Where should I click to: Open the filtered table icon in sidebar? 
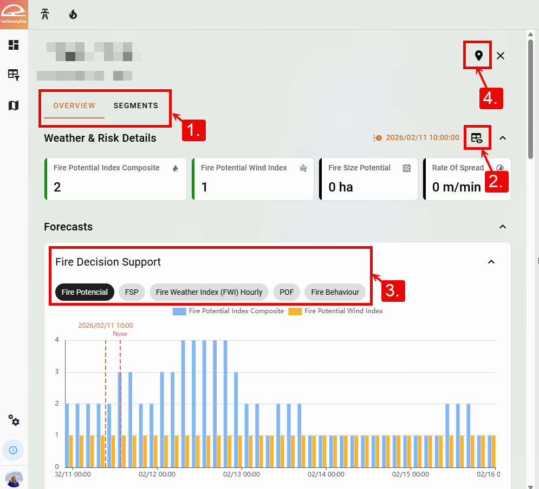click(x=14, y=75)
